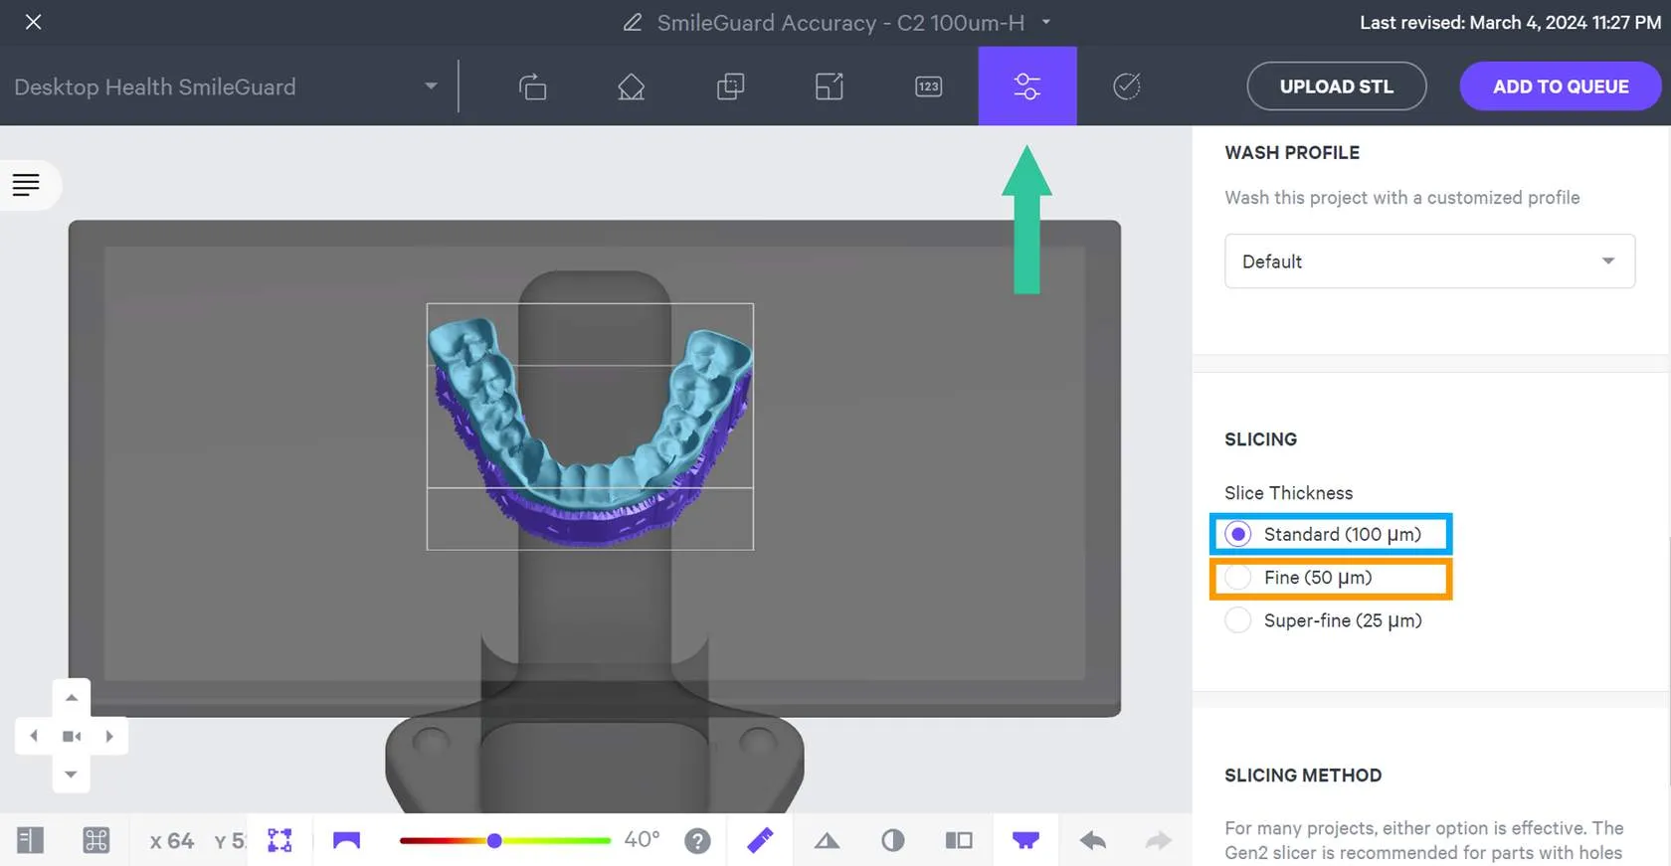
Task: Select Super-fine (25 µm) slice thickness
Action: pyautogui.click(x=1237, y=620)
